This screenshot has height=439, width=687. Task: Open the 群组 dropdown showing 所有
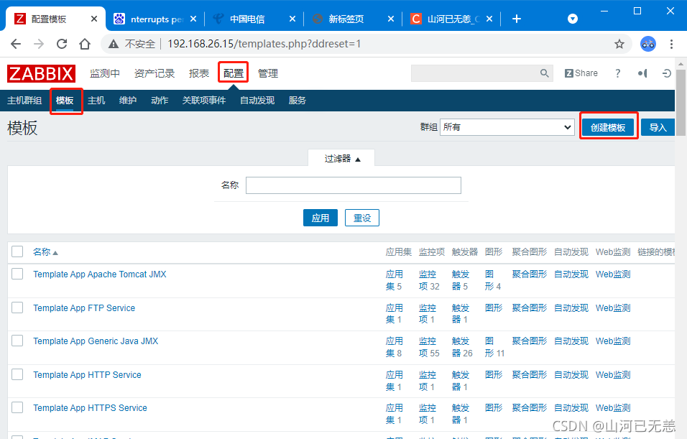click(x=507, y=127)
